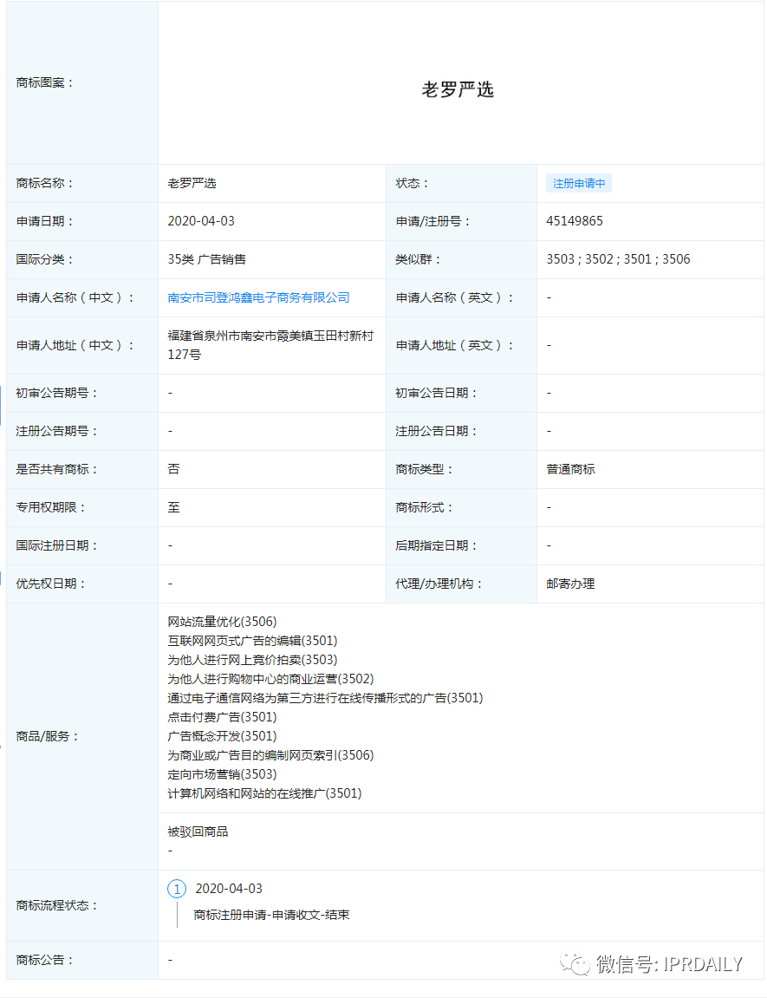Select service 点击付费广告(3501)
This screenshot has height=998, width=767.
click(222, 717)
